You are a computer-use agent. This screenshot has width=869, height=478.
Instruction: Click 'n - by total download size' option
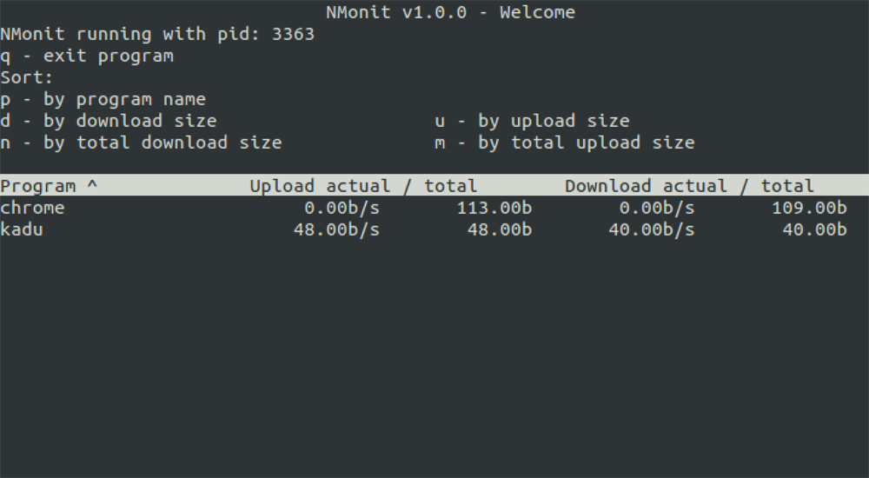tap(142, 143)
